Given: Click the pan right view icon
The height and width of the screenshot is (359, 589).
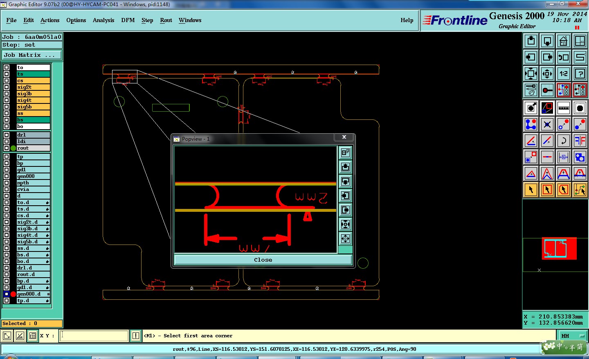Looking at the screenshot, I should [547, 57].
